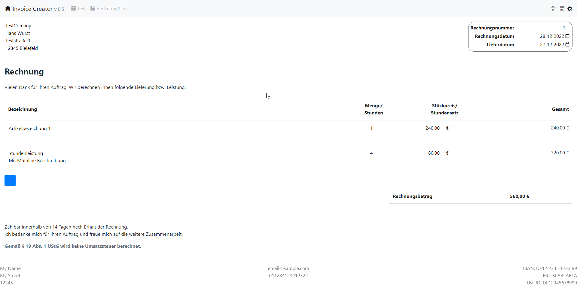Click the folder icon next to Test
The image size is (577, 291).
(74, 8)
